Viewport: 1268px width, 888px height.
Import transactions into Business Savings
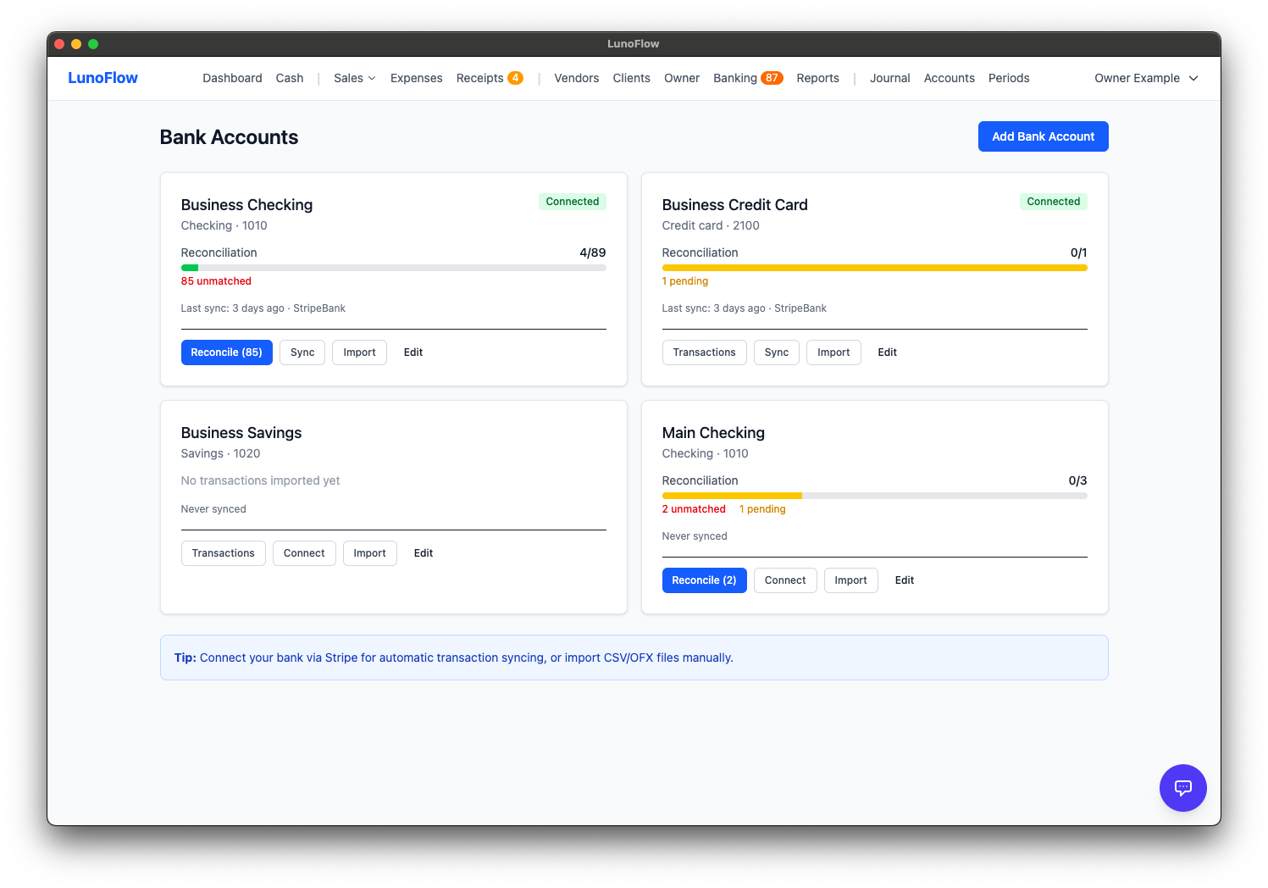point(369,552)
